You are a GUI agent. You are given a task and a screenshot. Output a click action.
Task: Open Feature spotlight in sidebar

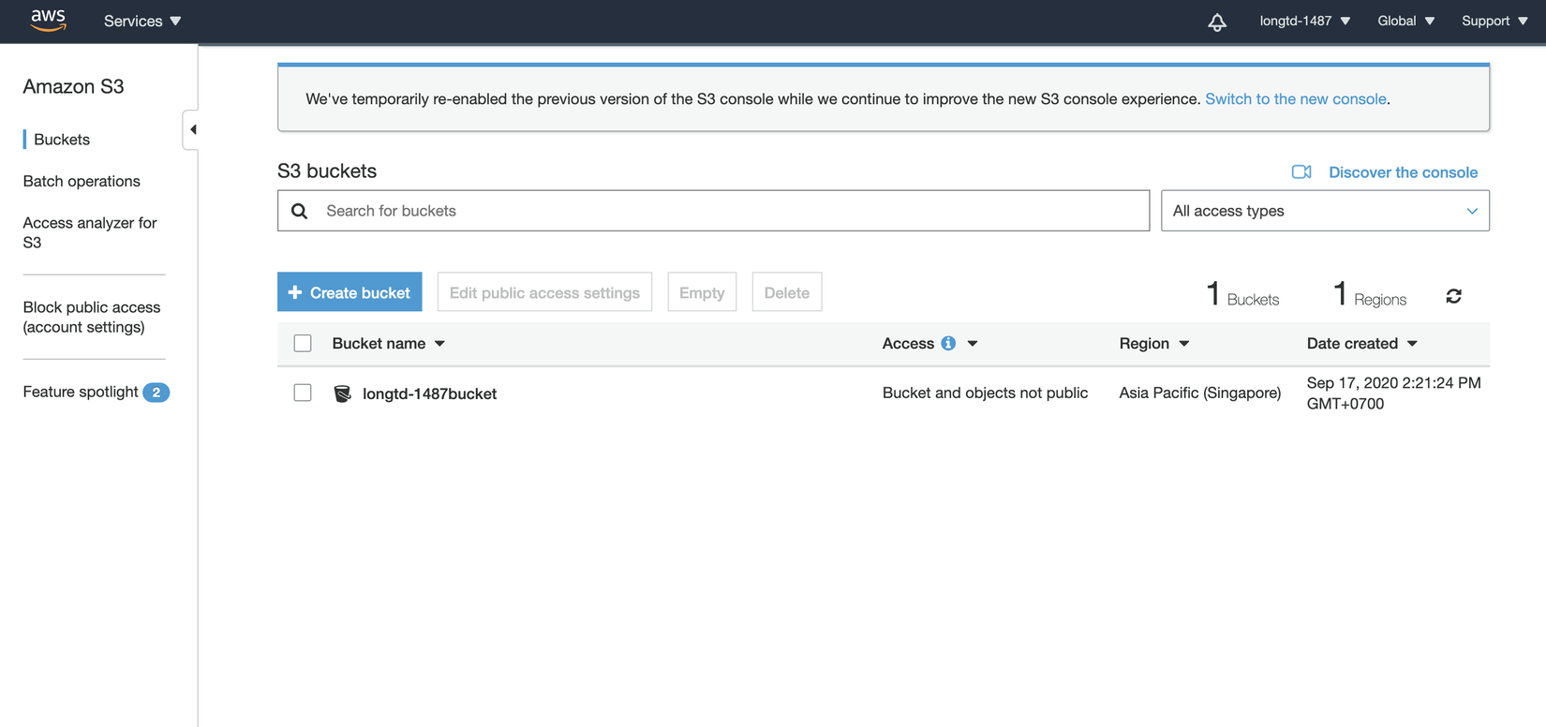coord(81,392)
